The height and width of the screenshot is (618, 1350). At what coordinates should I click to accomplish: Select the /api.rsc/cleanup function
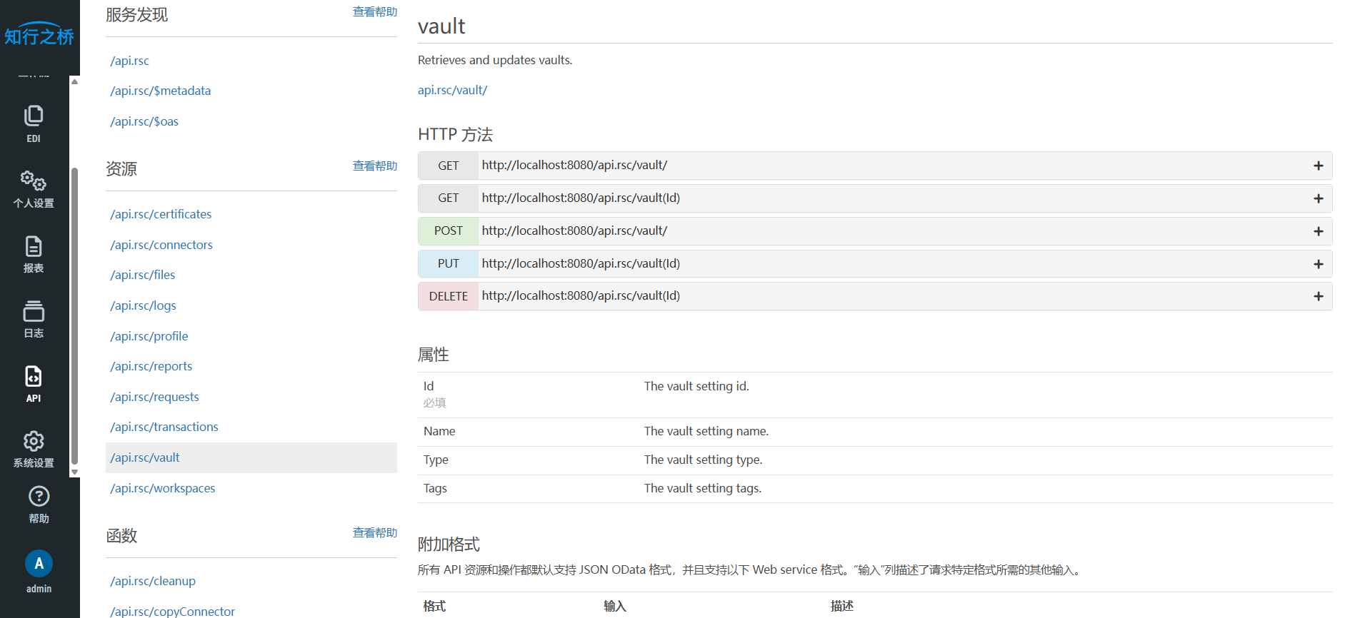[153, 581]
